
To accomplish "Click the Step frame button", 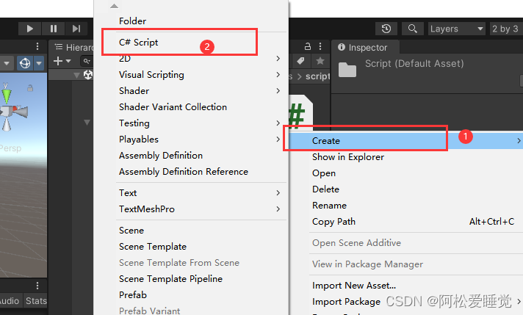I will point(76,29).
